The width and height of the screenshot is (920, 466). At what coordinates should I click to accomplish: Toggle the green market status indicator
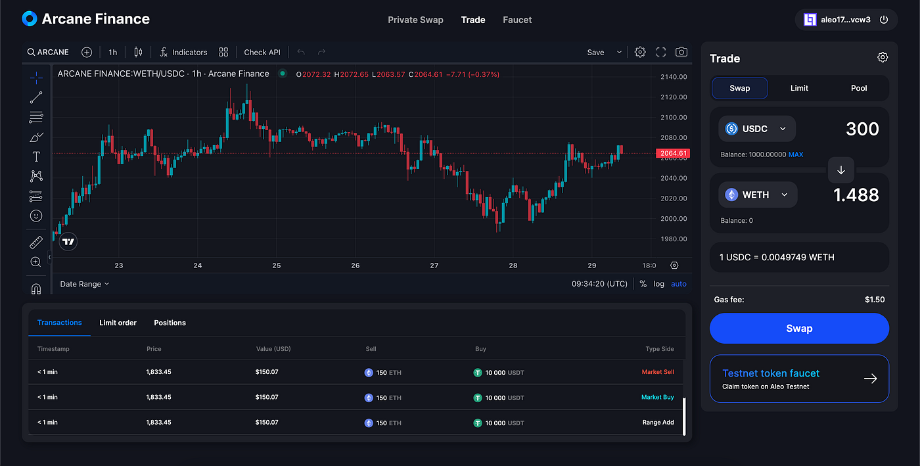tap(283, 74)
